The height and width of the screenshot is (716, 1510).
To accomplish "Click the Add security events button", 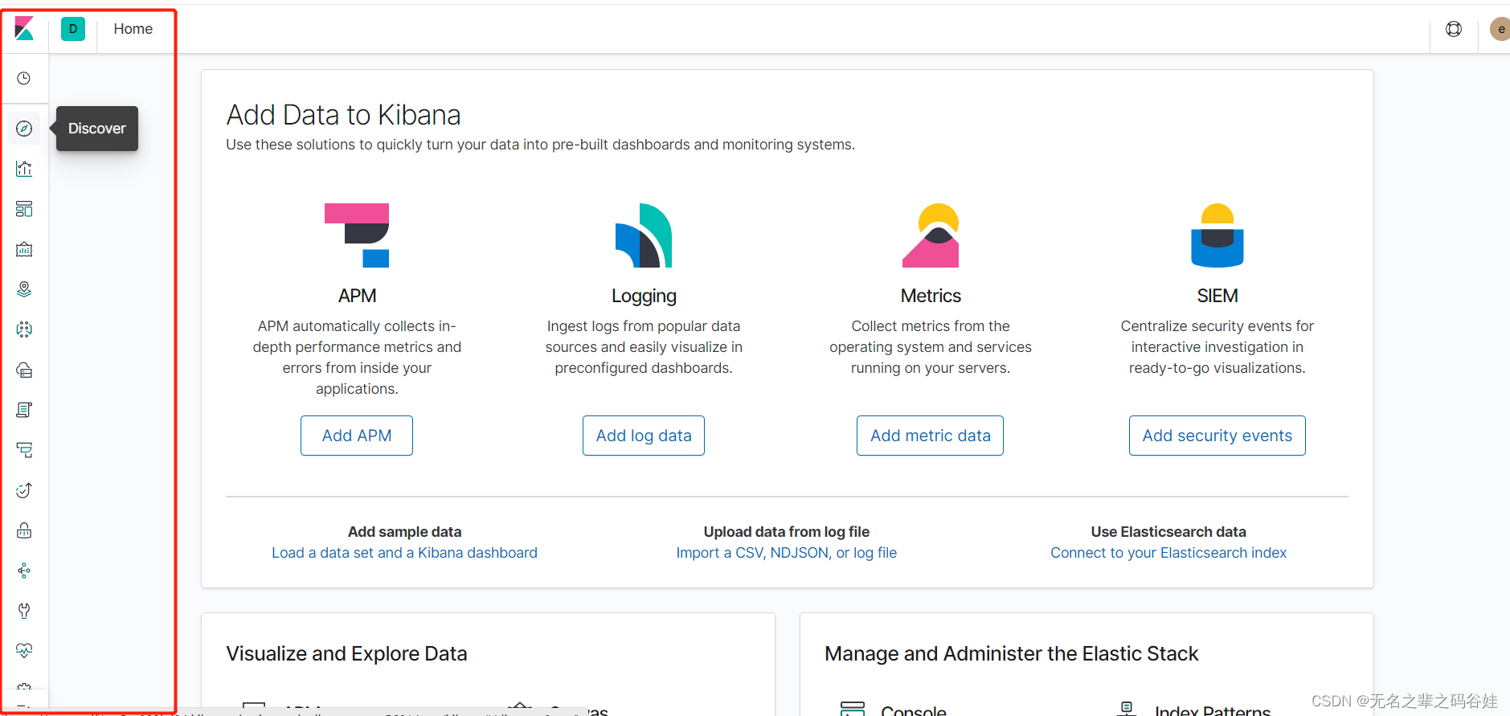I will [1217, 436].
